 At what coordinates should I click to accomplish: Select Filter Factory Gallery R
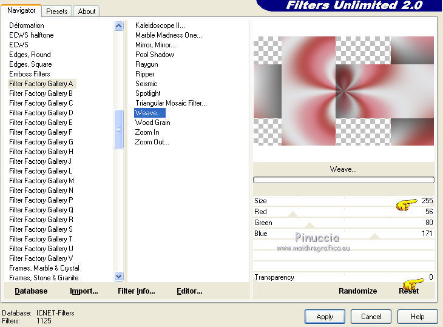coord(41,219)
